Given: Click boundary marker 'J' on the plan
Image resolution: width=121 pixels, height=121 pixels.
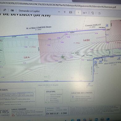Looking at the screenshot, I should click(x=119, y=58).
